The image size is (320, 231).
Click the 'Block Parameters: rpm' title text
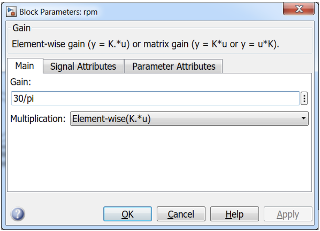(58, 12)
